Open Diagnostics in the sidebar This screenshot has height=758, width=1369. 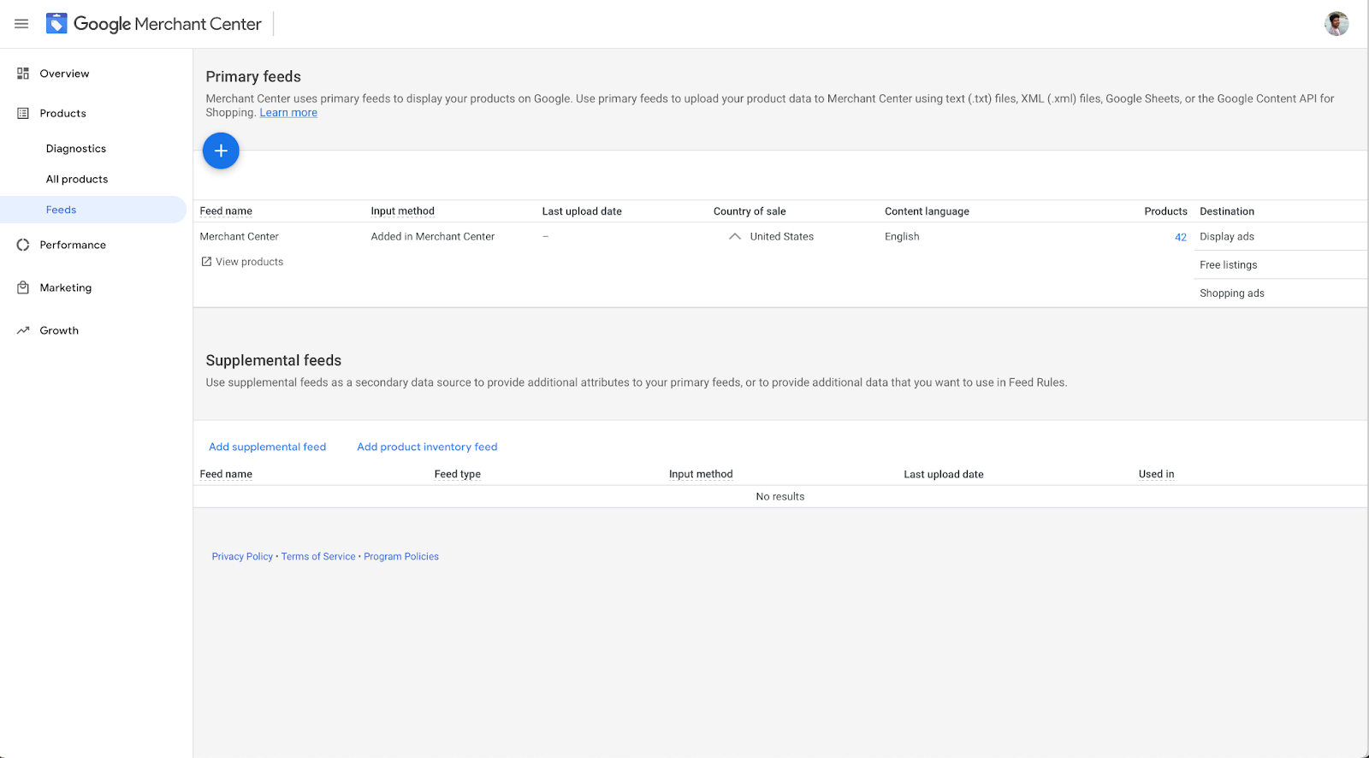coord(76,149)
